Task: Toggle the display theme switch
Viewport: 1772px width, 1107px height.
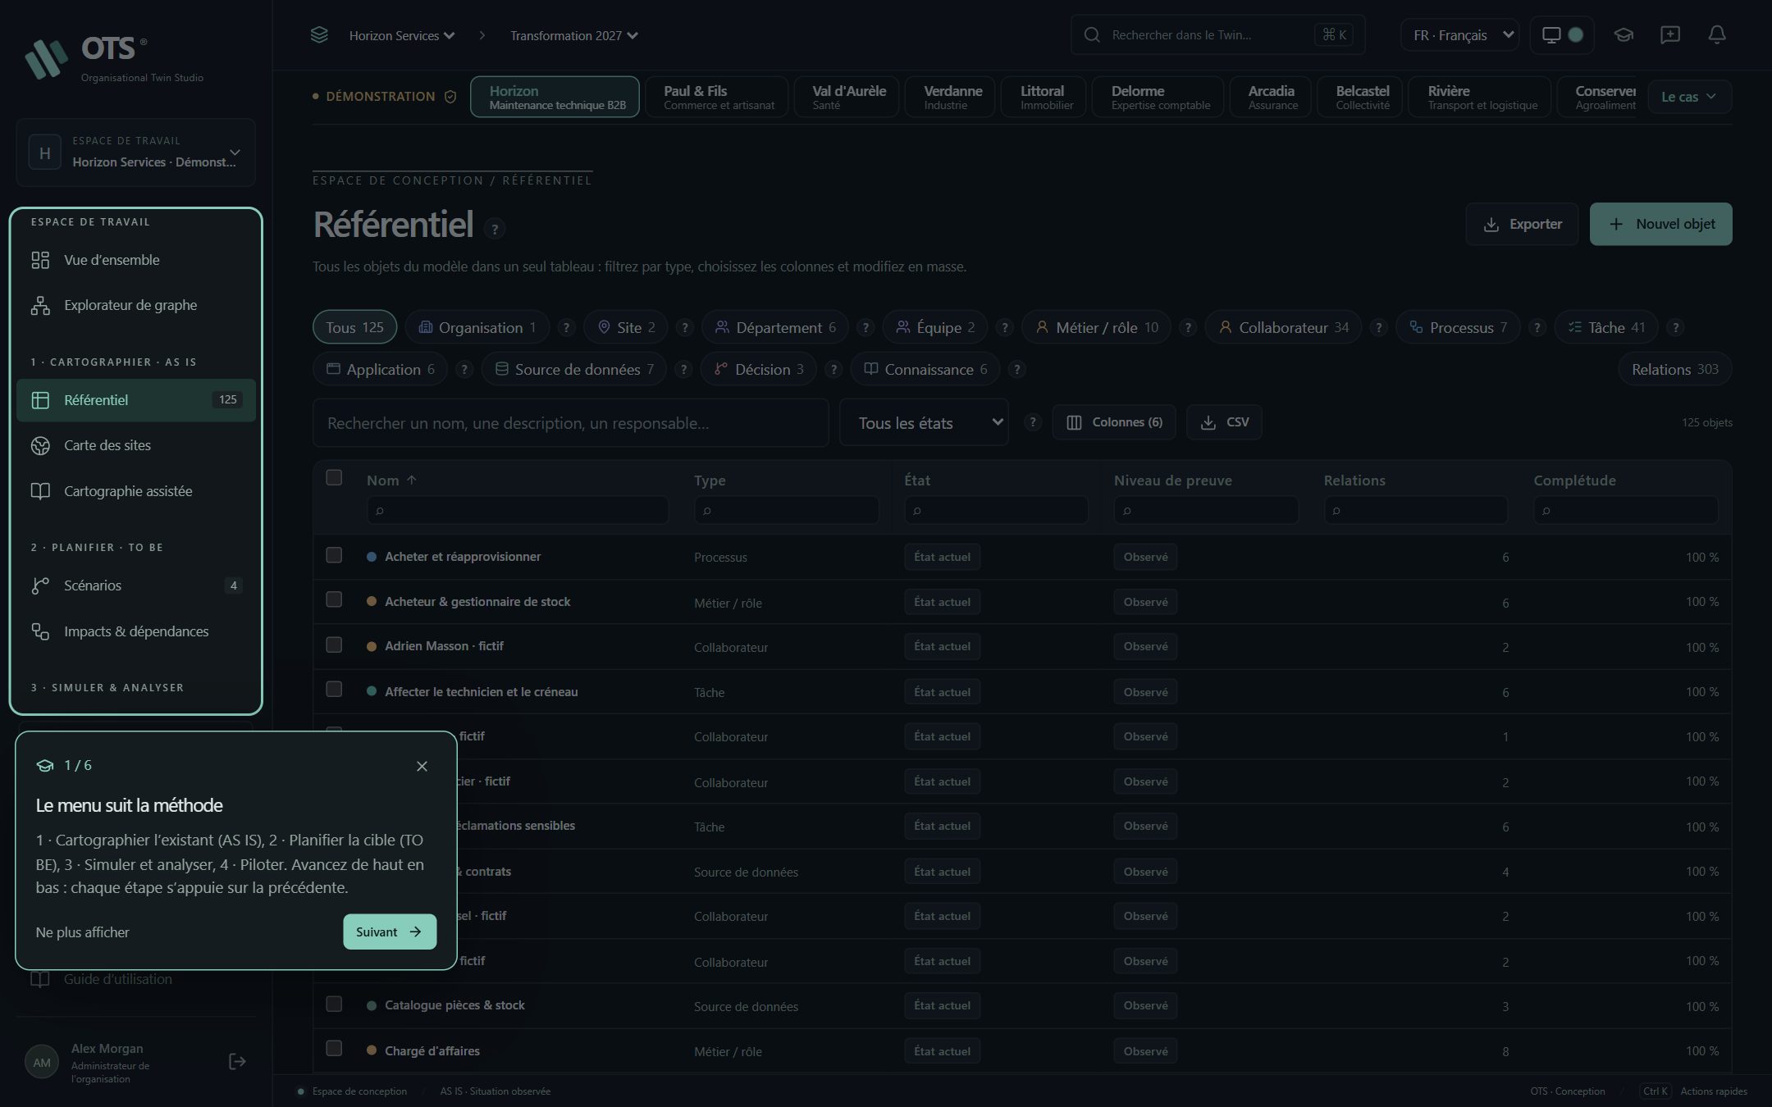Action: [x=1562, y=34]
